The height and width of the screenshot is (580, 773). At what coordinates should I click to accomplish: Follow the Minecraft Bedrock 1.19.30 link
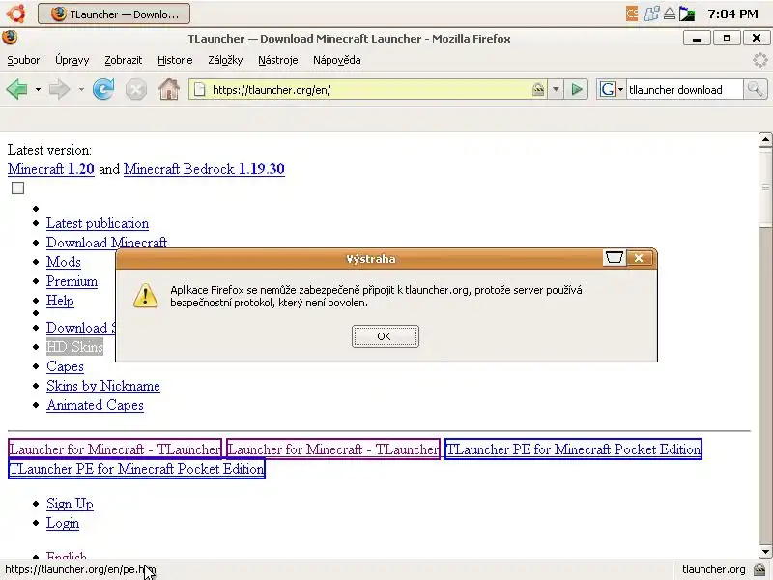pyautogui.click(x=204, y=169)
